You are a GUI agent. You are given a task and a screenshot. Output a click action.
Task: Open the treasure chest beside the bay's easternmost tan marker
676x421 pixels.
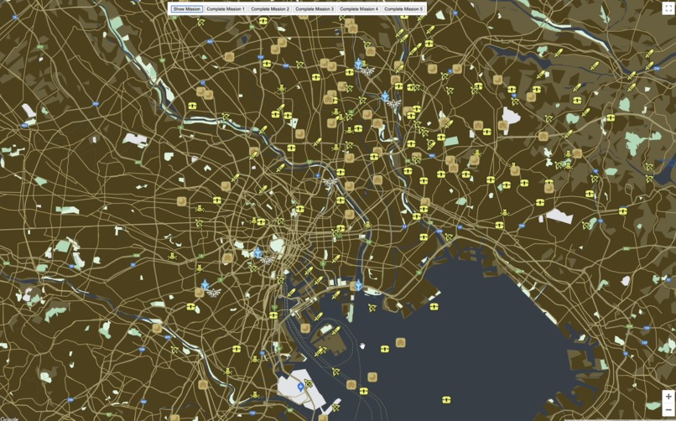(385, 349)
